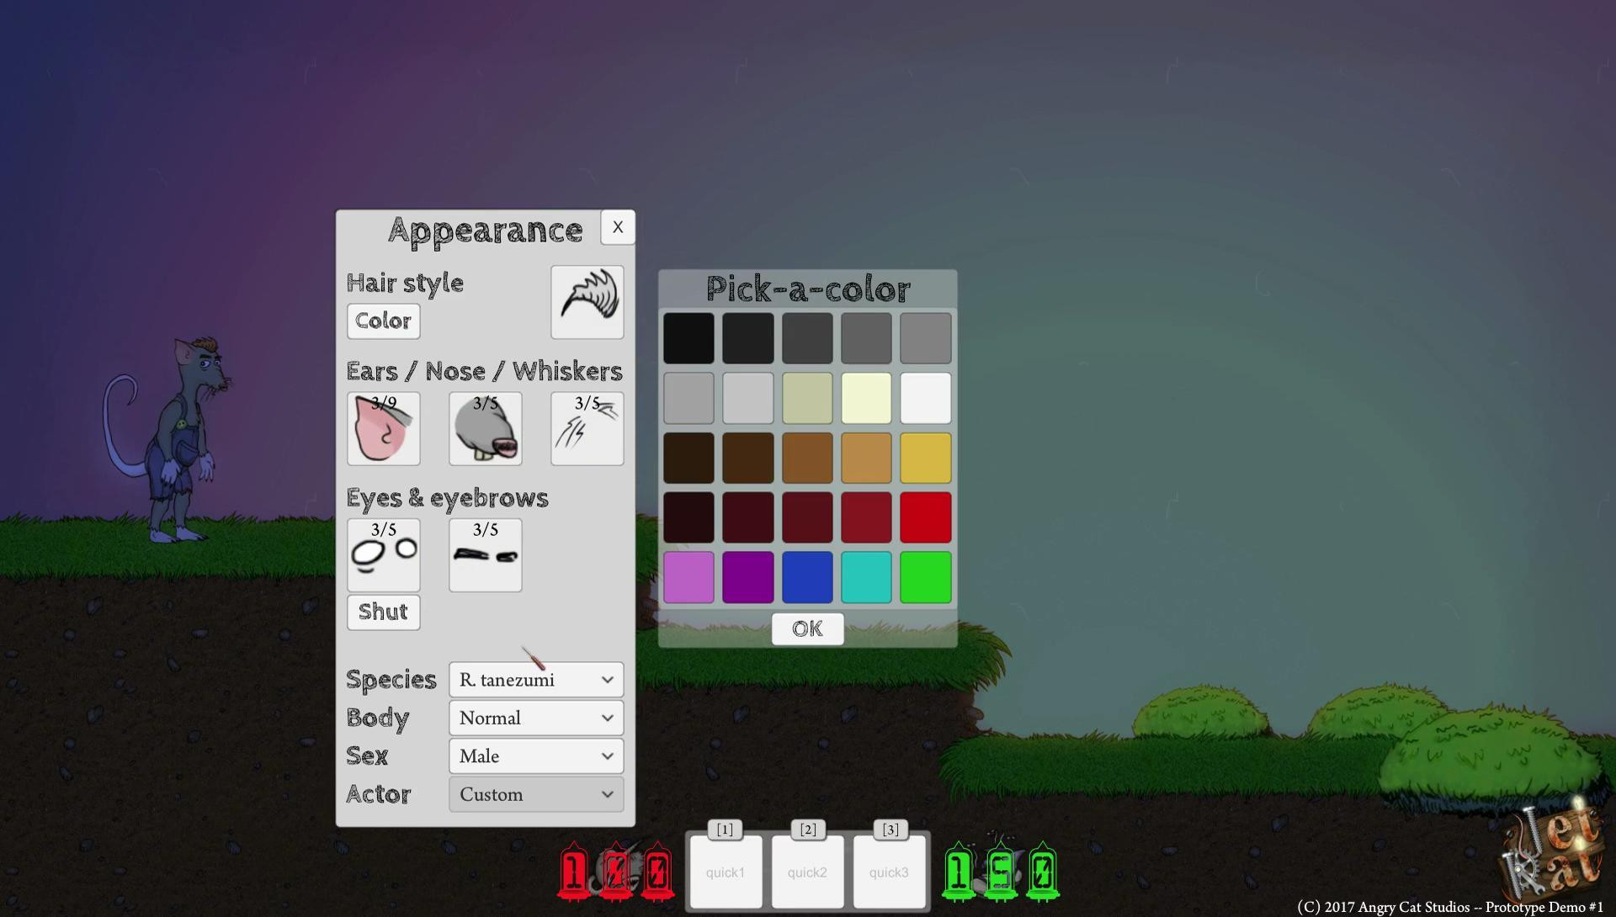
Task: Click the hair Color button
Action: coord(383,321)
